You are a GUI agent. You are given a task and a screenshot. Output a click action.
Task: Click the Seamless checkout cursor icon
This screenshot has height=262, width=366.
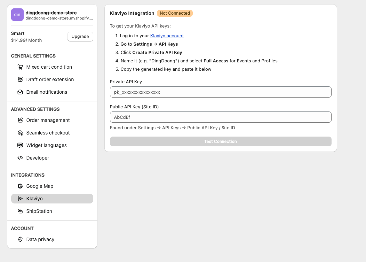point(20,133)
